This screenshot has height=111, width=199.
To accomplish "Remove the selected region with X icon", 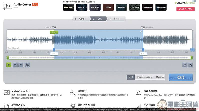I will (141, 31).
